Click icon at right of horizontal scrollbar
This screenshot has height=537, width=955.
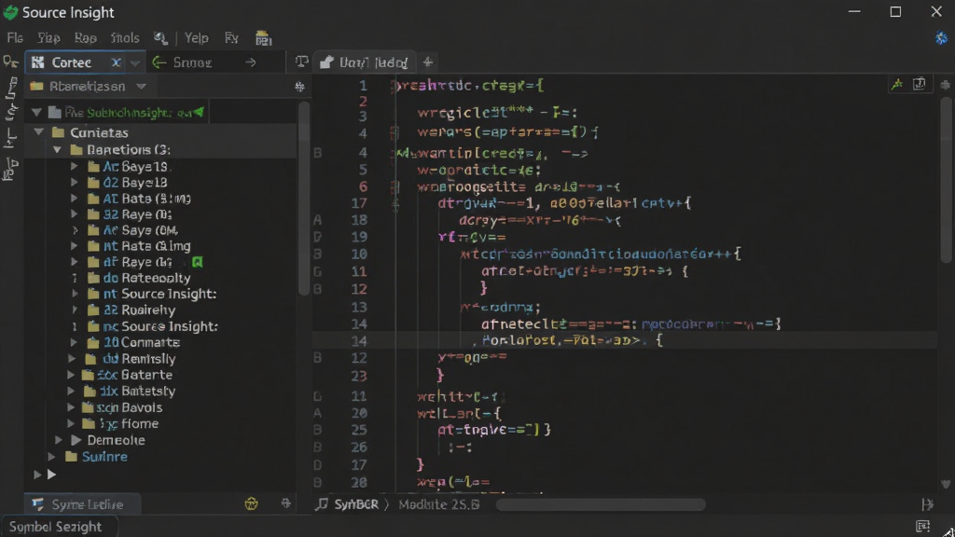point(927,504)
